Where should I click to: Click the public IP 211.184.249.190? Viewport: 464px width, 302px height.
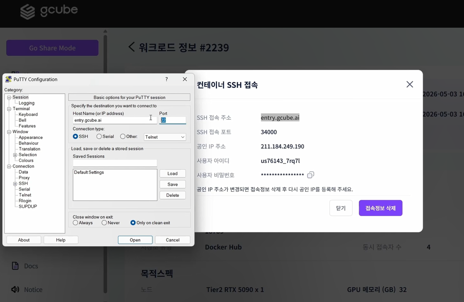pos(282,146)
